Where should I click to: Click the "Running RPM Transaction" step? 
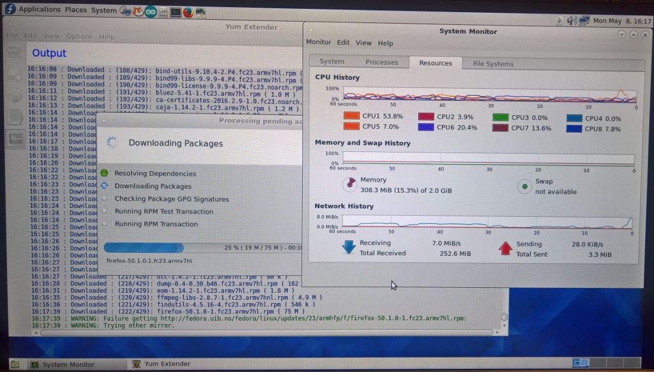coord(156,224)
